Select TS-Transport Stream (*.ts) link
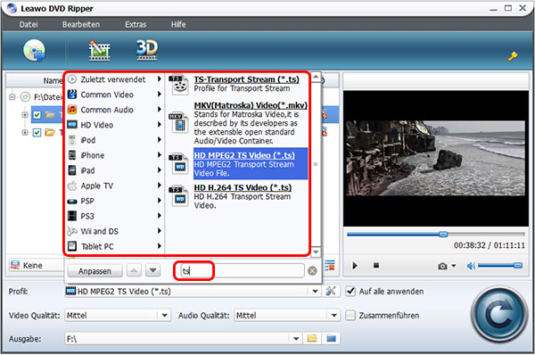Viewport: 535px width, 355px height. click(246, 79)
